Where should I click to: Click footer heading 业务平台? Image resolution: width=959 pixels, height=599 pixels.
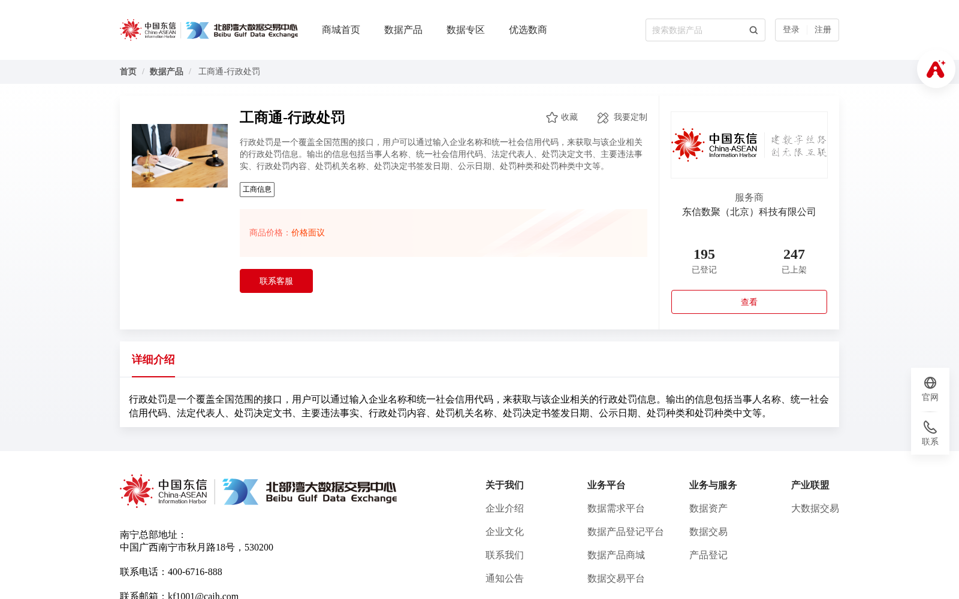pos(607,485)
